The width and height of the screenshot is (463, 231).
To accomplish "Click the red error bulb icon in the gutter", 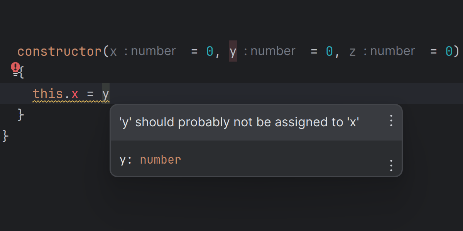I will [15, 68].
